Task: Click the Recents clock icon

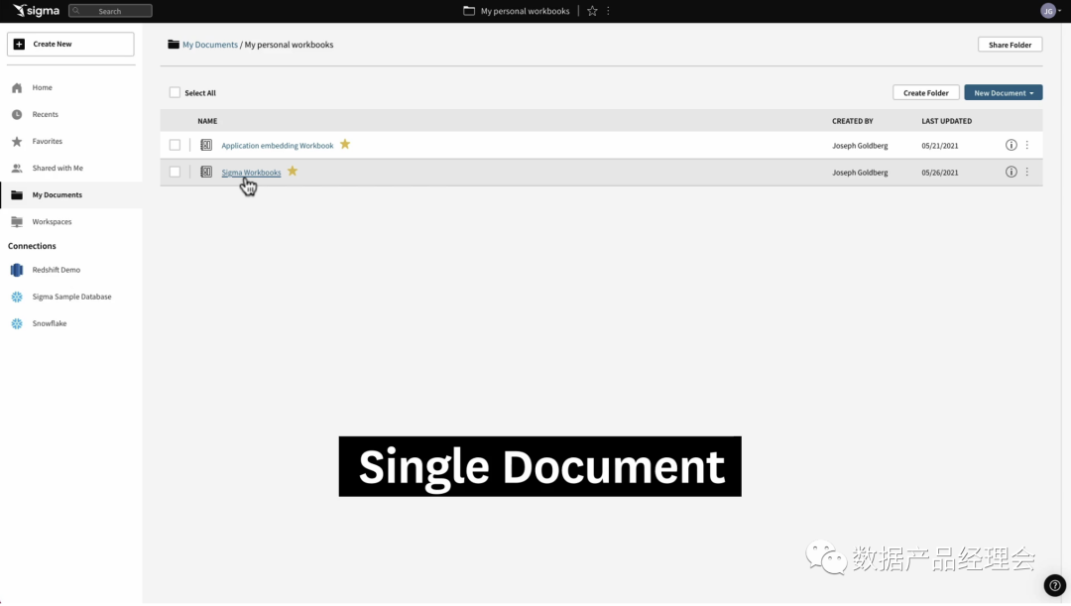Action: click(x=17, y=114)
